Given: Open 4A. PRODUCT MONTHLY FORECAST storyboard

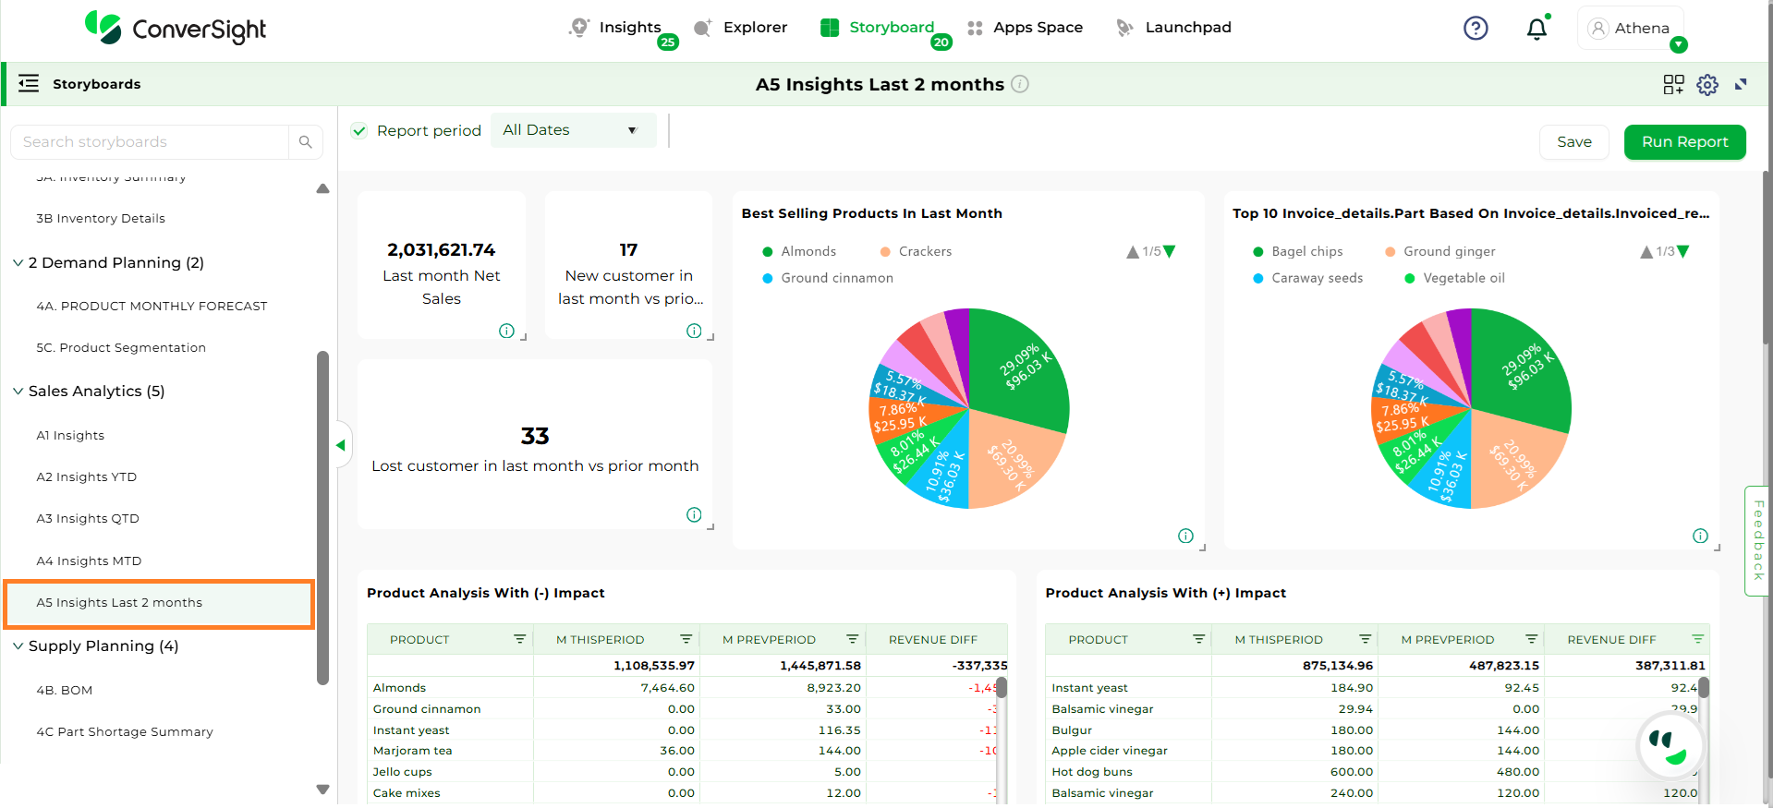Looking at the screenshot, I should click(x=152, y=306).
